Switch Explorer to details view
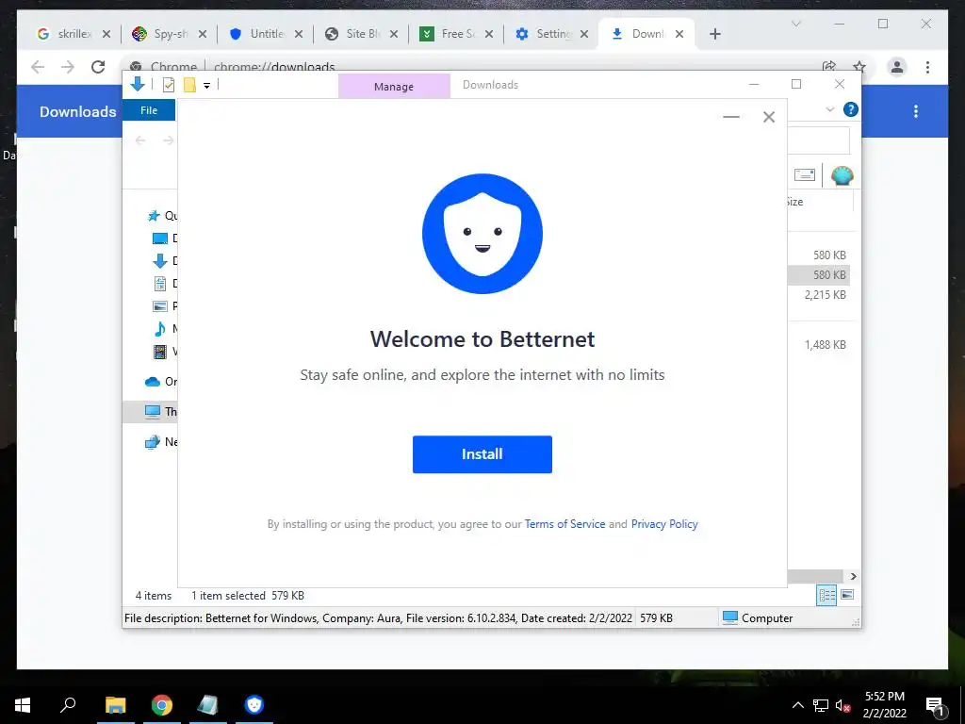 coord(826,595)
